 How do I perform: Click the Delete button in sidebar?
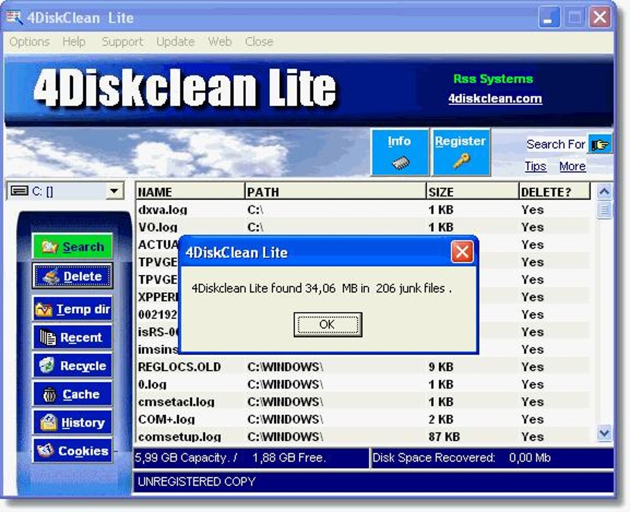coord(72,276)
